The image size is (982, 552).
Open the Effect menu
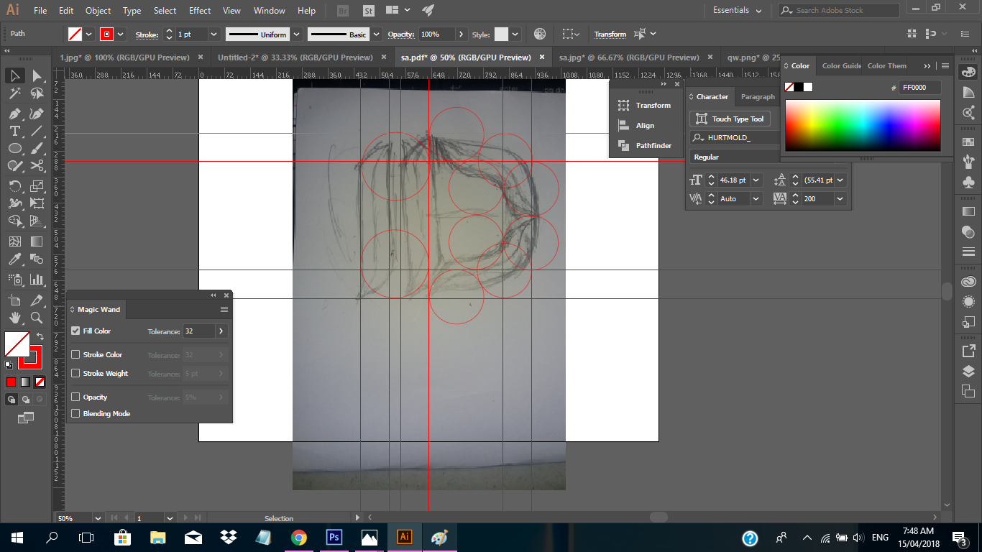point(200,11)
